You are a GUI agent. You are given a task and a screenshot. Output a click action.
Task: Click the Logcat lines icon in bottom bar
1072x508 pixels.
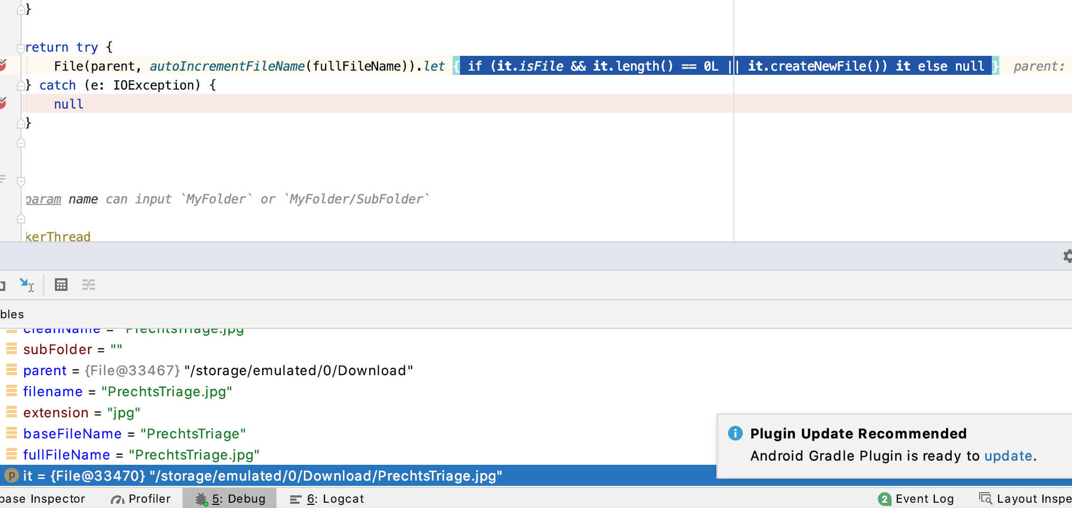click(x=295, y=498)
